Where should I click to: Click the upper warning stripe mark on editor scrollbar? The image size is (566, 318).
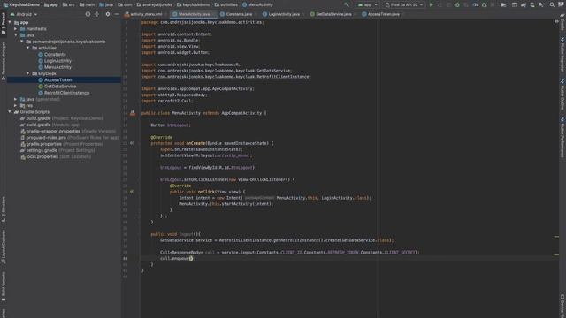coord(556,237)
